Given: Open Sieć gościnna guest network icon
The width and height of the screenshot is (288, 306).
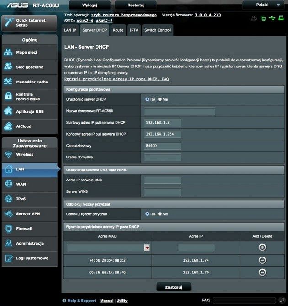Looking at the screenshot, I should [8, 66].
